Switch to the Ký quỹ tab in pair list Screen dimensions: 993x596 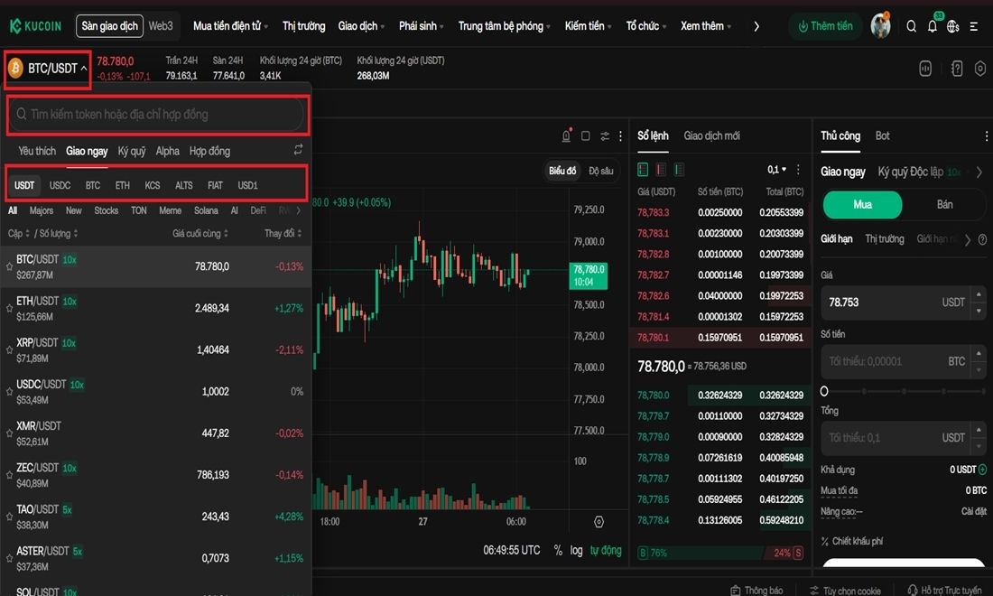tap(132, 151)
